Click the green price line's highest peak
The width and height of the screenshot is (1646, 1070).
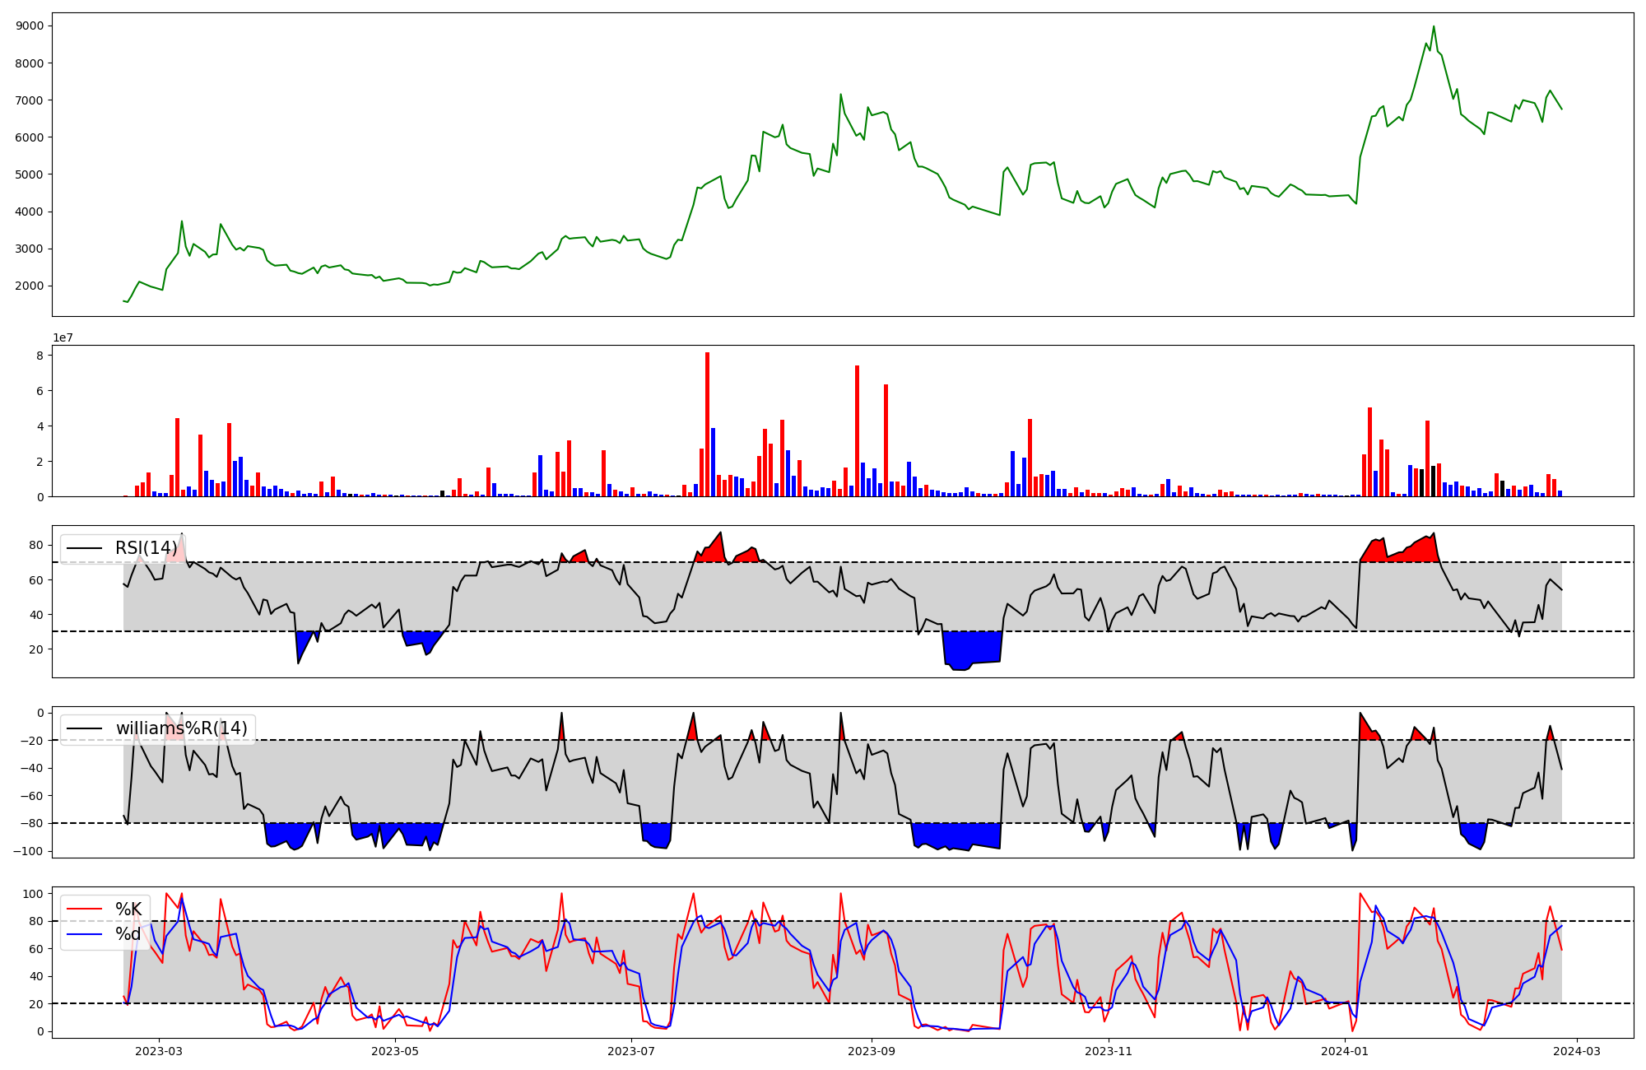[1434, 27]
